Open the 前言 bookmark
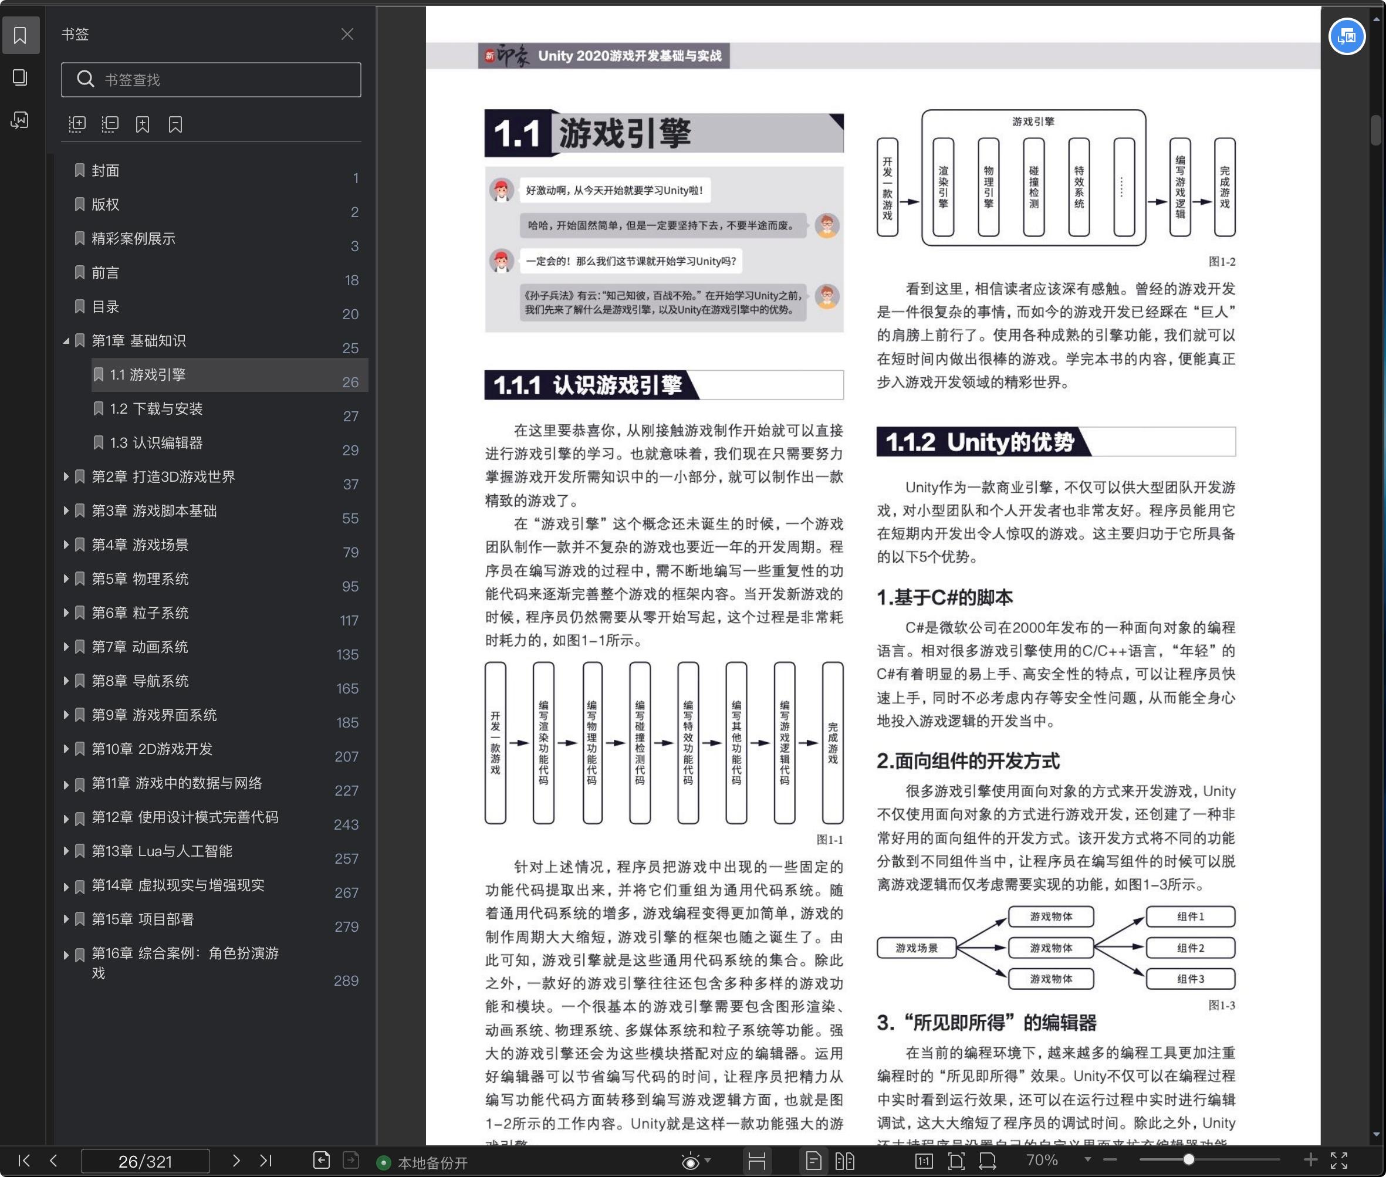The height and width of the screenshot is (1177, 1386). click(106, 273)
